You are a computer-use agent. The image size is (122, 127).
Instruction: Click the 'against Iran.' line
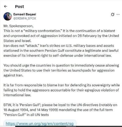[x=13, y=75]
